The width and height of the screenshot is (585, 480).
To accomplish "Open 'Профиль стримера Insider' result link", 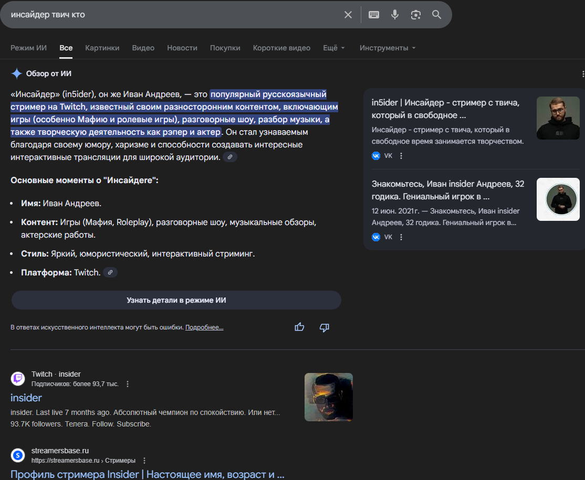I will click(x=148, y=474).
